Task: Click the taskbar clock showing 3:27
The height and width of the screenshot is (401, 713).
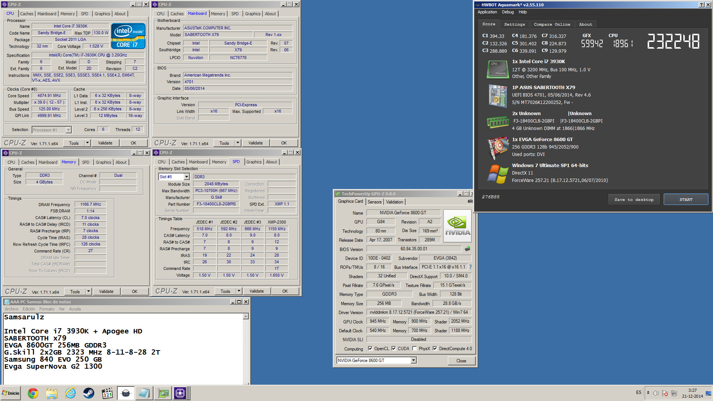Action: [x=692, y=391]
